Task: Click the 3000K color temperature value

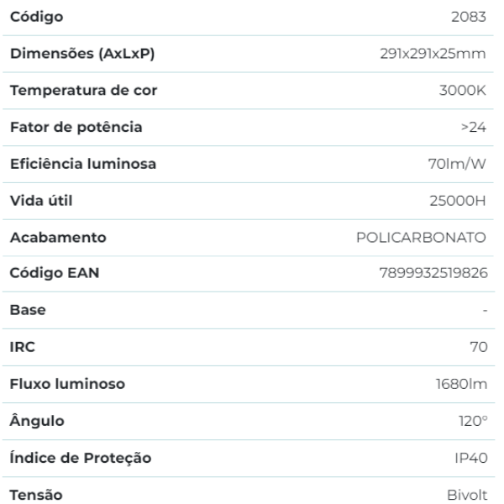Action: click(x=465, y=91)
